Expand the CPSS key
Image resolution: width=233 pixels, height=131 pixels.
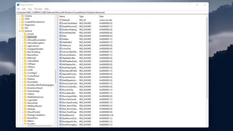click(x=20, y=19)
